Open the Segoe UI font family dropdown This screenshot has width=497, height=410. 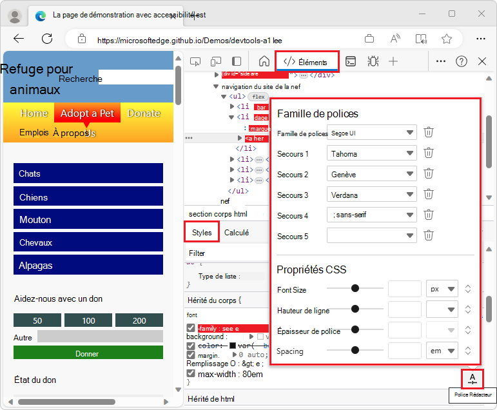[372, 133]
